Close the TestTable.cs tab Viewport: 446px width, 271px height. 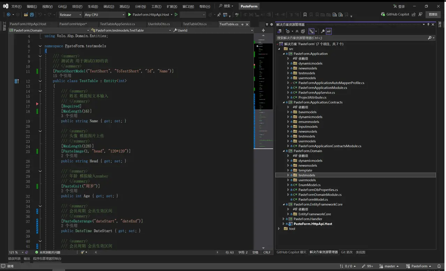pyautogui.click(x=247, y=24)
